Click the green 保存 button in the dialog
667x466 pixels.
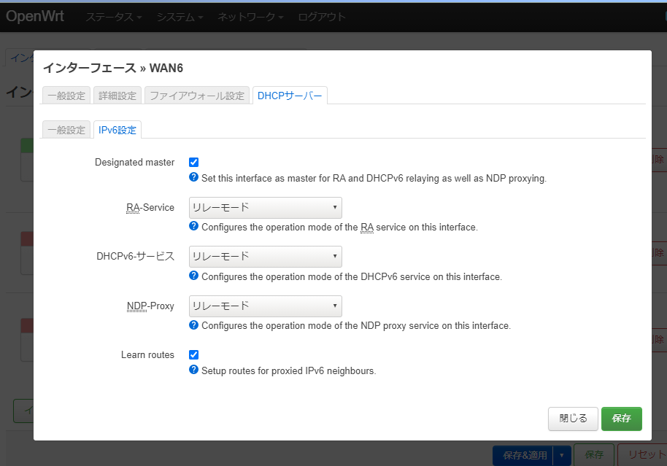pyautogui.click(x=622, y=419)
